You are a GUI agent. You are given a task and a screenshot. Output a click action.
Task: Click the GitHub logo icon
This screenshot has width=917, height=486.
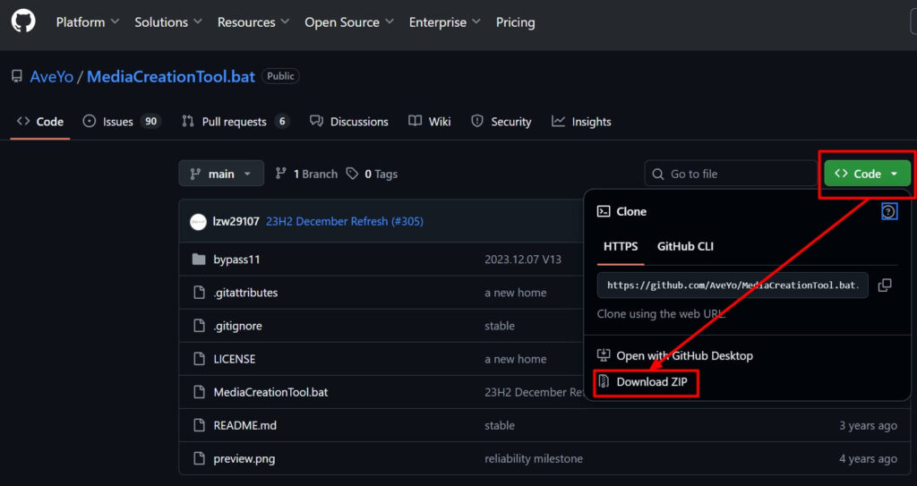click(23, 21)
